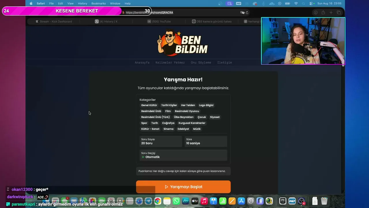Viewport: 369px width, 208px height.
Task: Show the Safari tab overview
Action: [339, 13]
